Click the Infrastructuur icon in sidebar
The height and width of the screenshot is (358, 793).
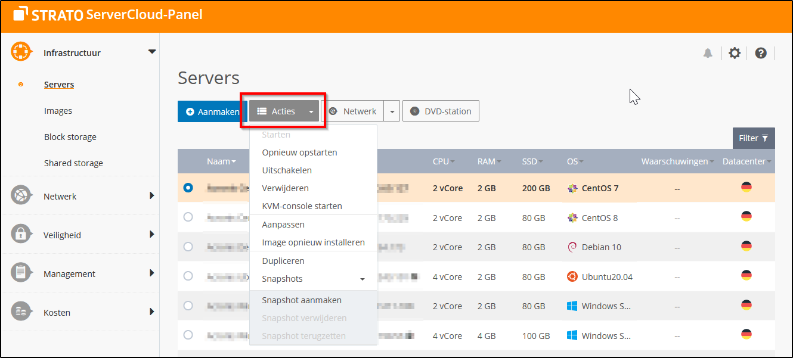[21, 52]
